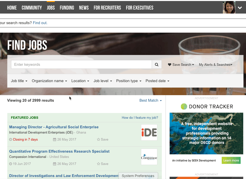Go to News
Screen dimensions: 246x179
[84, 8]
